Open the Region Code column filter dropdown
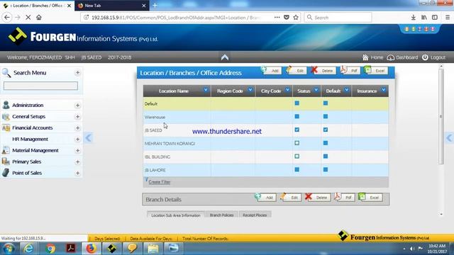Screen dimensions: 454x255 click(250, 90)
